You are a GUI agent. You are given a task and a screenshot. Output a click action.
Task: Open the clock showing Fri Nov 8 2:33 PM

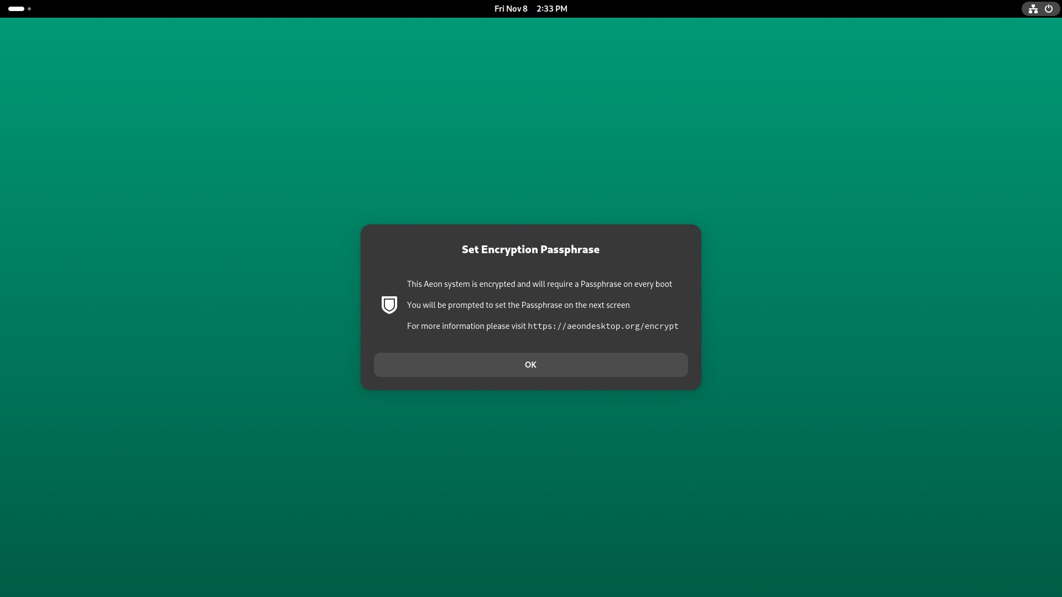530,9
